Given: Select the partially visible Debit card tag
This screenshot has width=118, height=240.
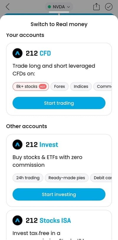Looking at the screenshot, I should click(x=101, y=178).
